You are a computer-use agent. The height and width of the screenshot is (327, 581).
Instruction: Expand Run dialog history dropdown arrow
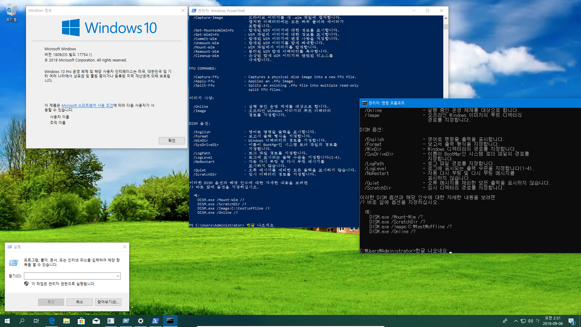(118, 276)
